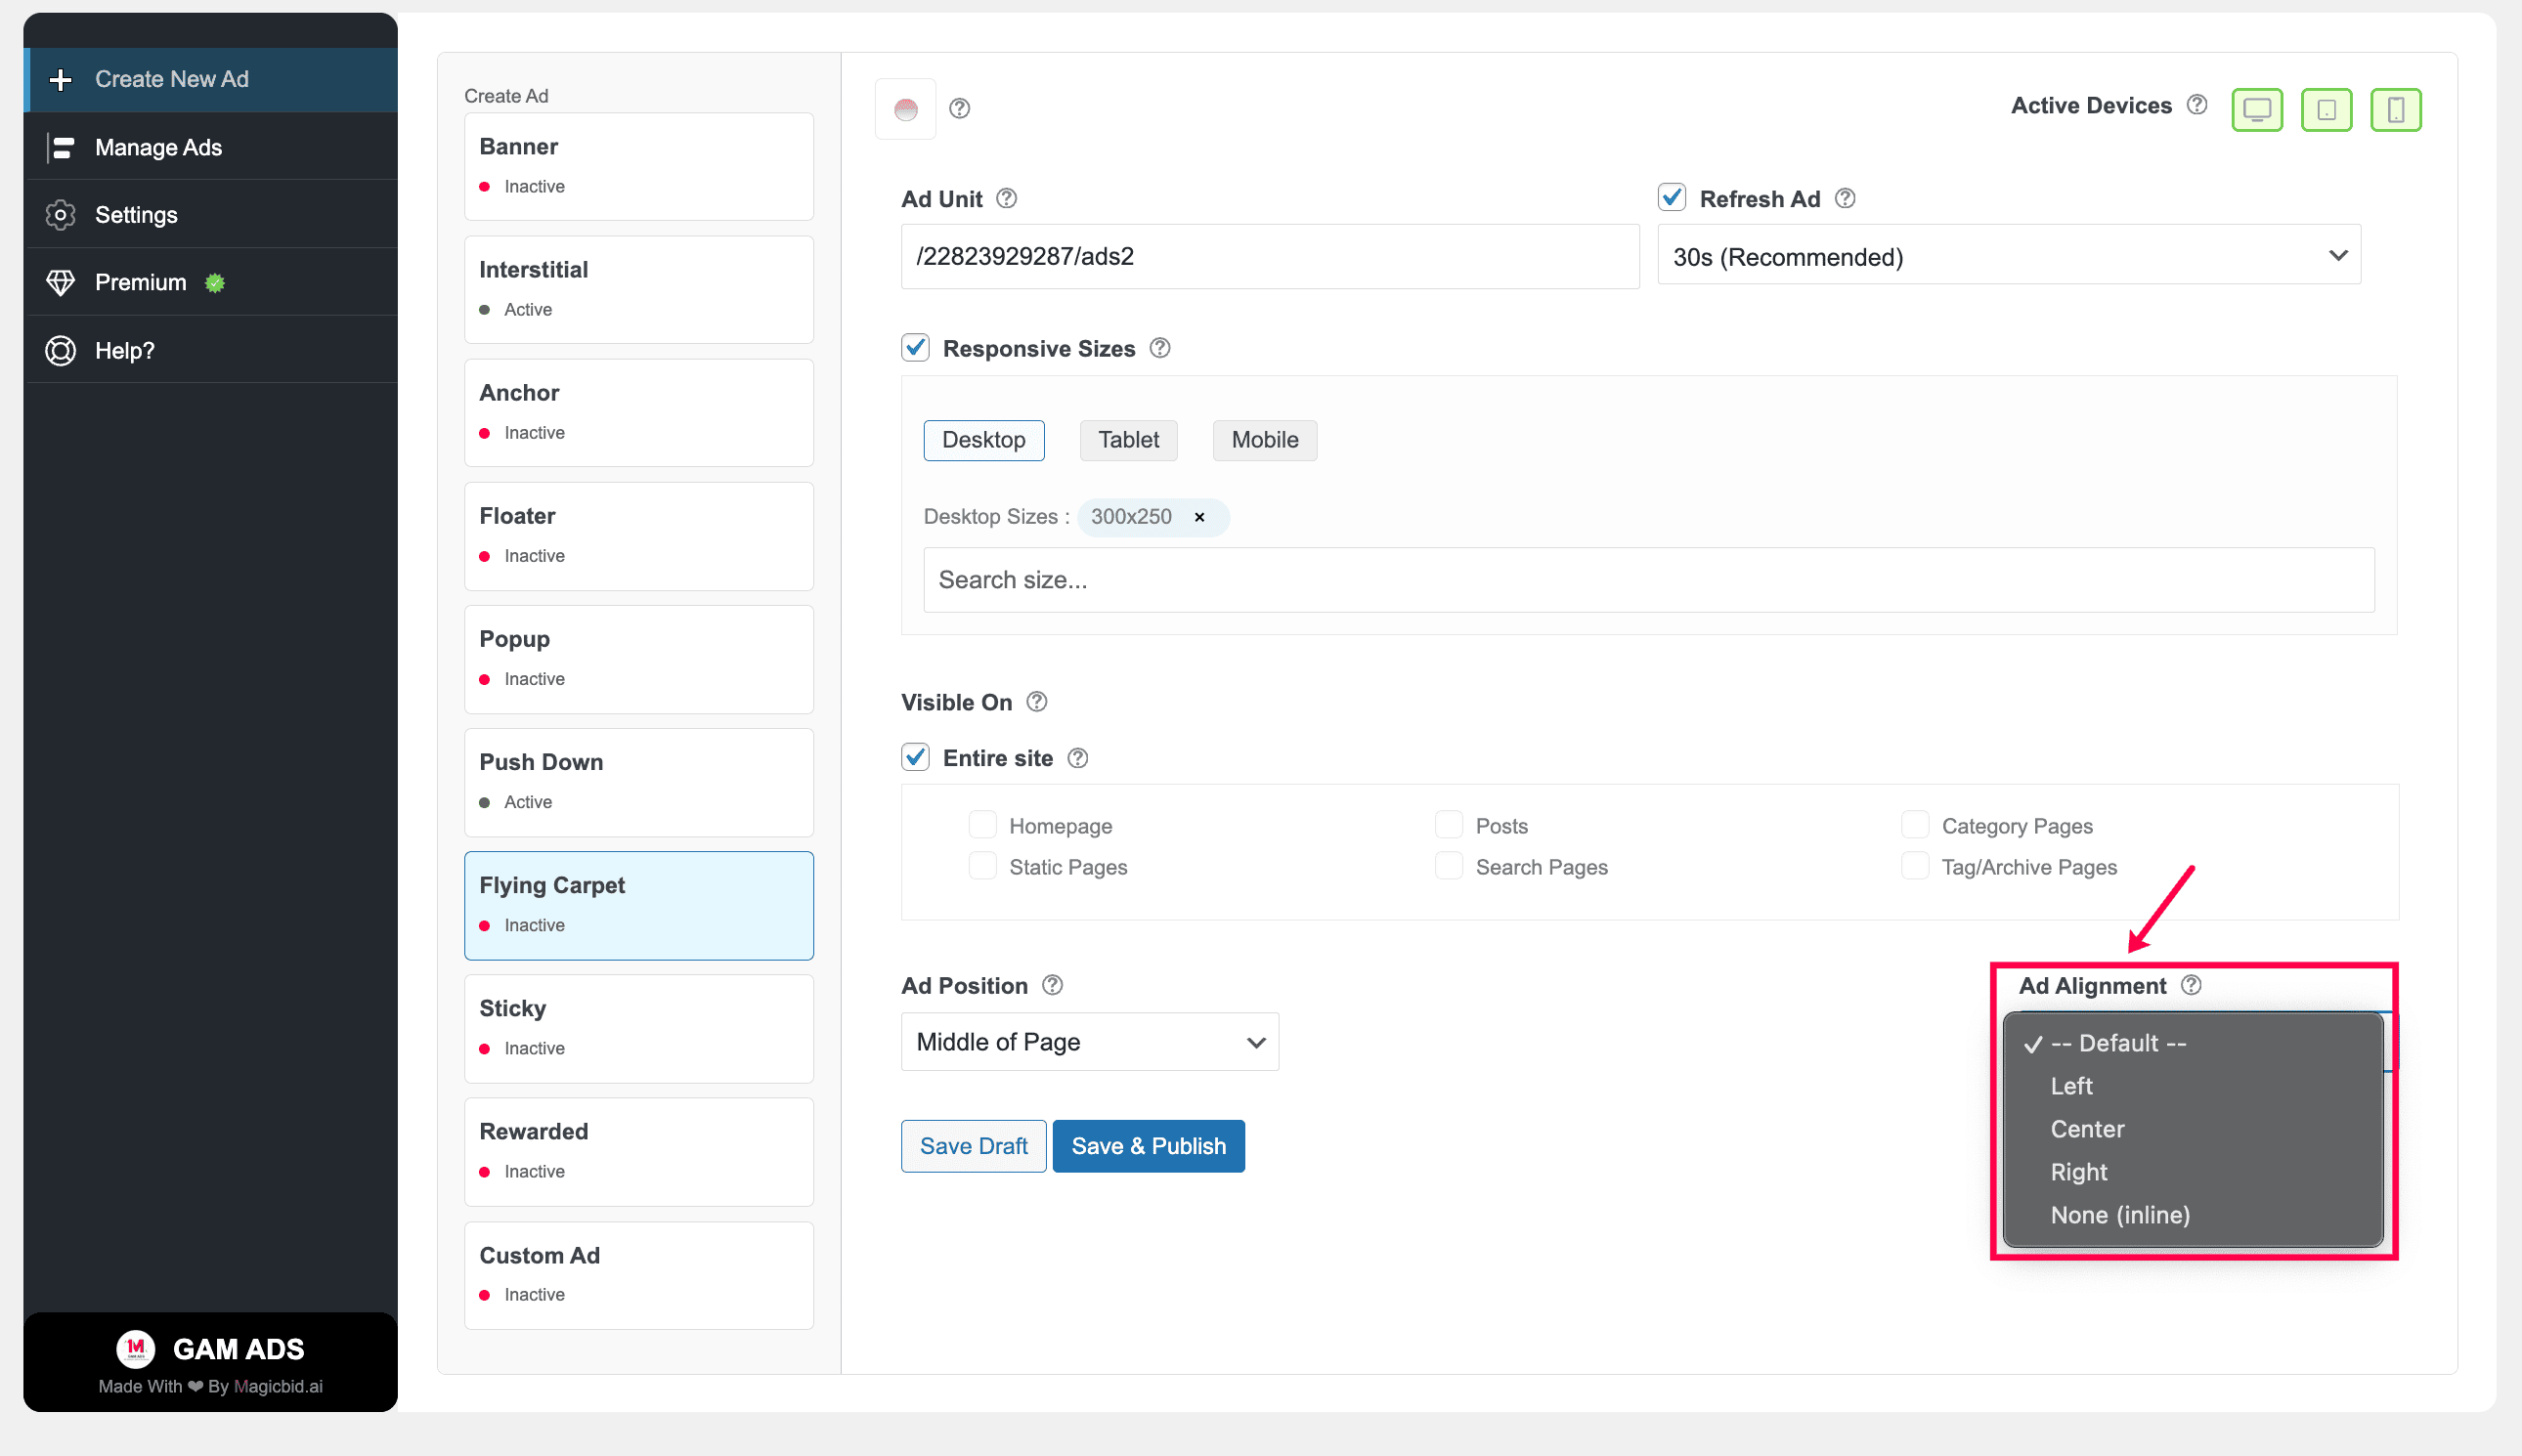The width and height of the screenshot is (2522, 1456).
Task: Open the Interstitial ad type card
Action: pos(638,289)
